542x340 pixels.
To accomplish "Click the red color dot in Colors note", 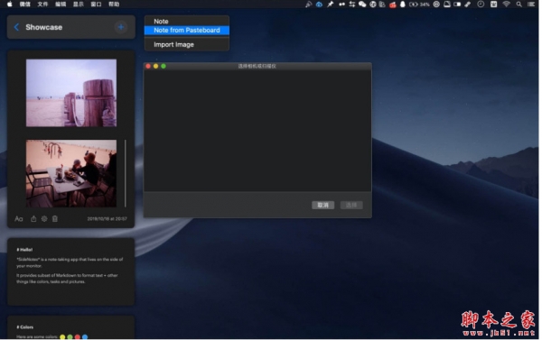I will point(78,337).
